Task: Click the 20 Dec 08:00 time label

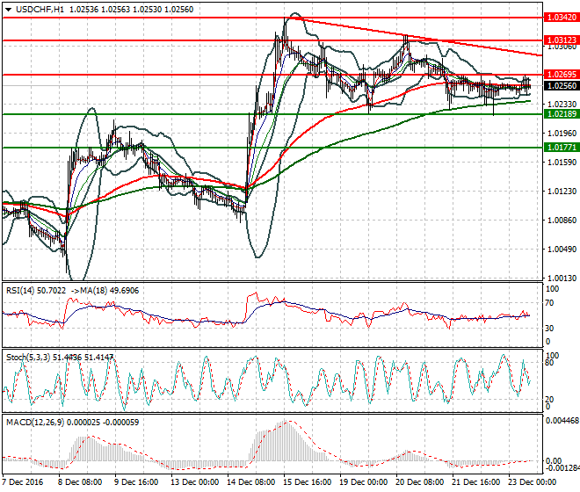Action: (x=419, y=482)
